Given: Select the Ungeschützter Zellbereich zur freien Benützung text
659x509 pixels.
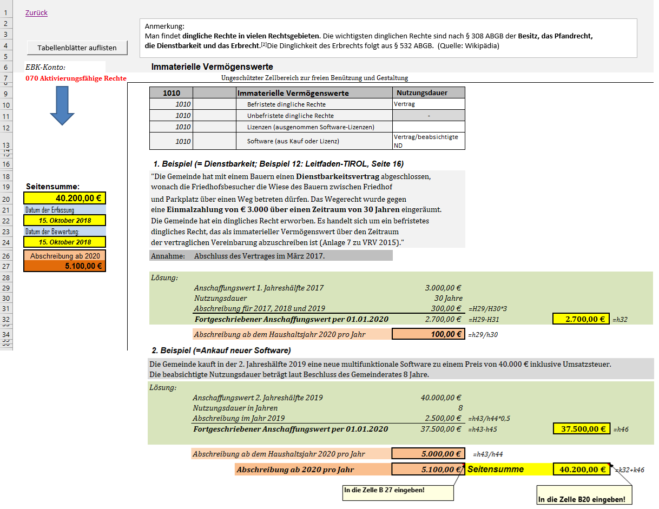Looking at the screenshot, I should point(315,78).
